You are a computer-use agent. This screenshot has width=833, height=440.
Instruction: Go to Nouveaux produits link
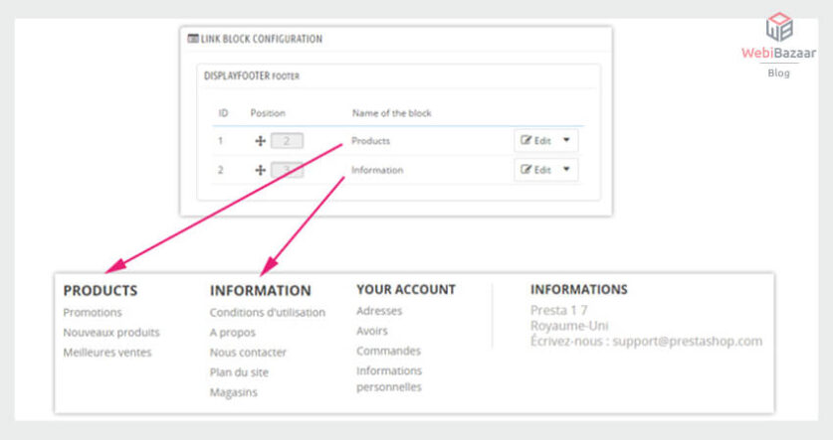(x=110, y=333)
